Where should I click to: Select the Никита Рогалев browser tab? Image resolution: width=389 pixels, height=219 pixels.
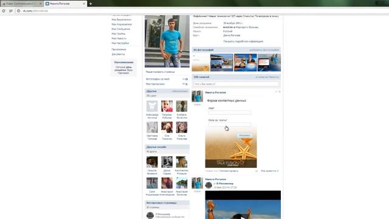click(x=65, y=4)
